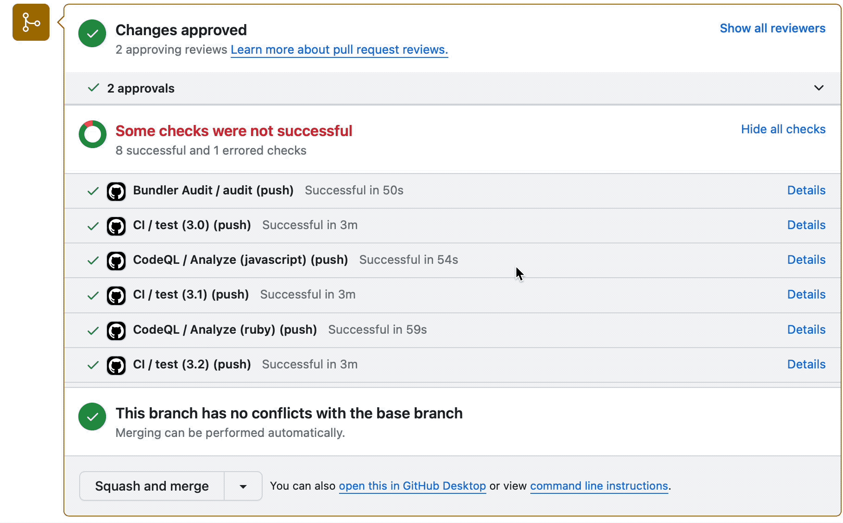
Task: Click the no conflicts green check icon
Action: point(92,417)
